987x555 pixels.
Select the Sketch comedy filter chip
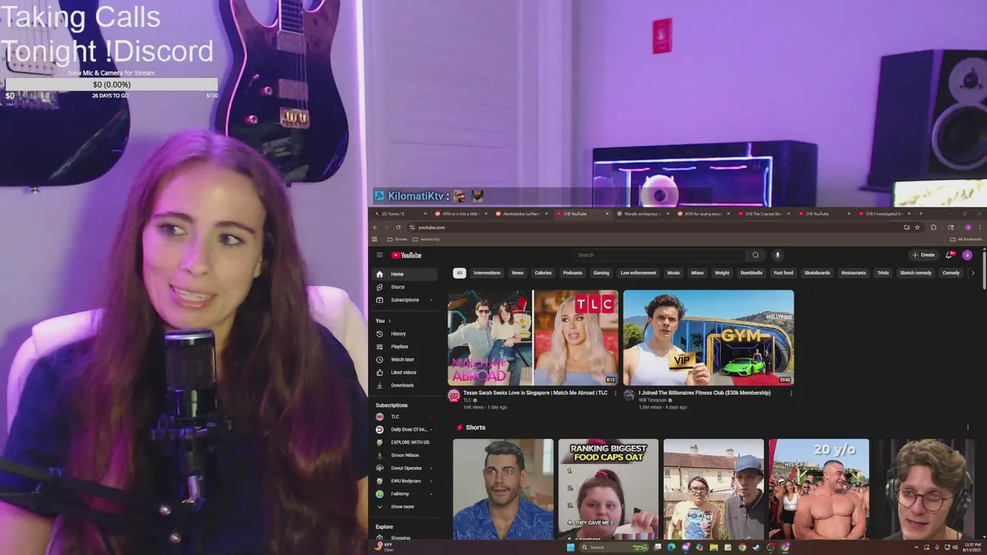tap(915, 273)
